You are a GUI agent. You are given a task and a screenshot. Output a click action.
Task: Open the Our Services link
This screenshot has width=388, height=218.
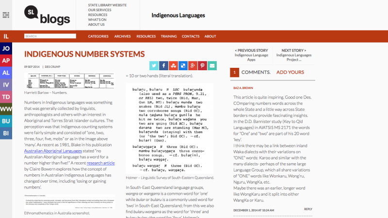click(99, 10)
